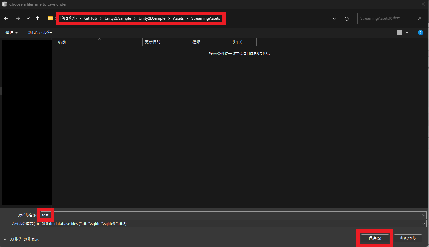
Task: Open help with the blue question icon
Action: point(421,33)
